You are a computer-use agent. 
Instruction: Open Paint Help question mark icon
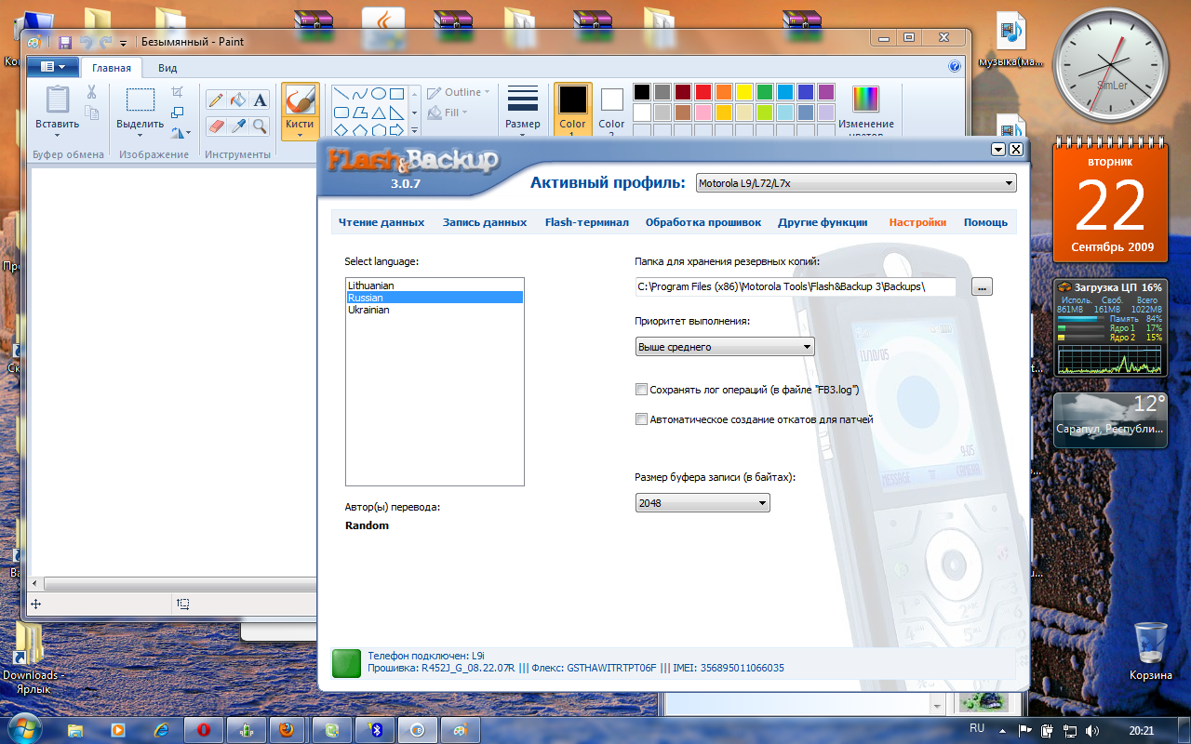coord(955,67)
